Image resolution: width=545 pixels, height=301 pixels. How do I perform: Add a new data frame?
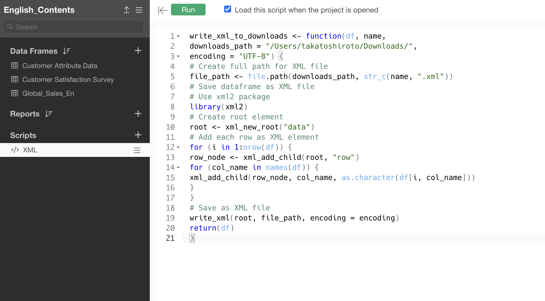pos(138,51)
